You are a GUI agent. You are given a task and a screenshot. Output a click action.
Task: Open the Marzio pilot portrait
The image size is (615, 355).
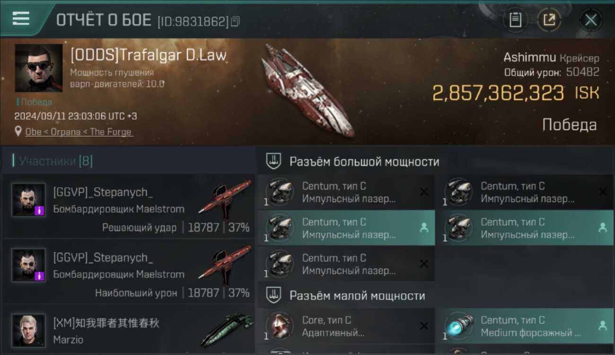pyautogui.click(x=29, y=330)
